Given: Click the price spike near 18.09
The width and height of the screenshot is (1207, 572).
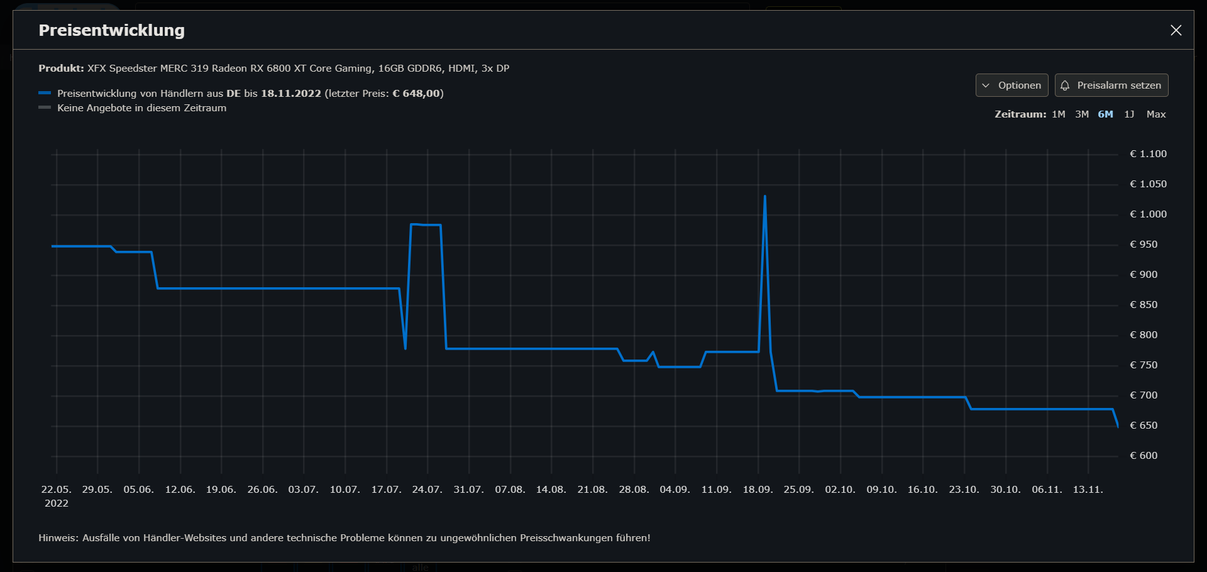Looking at the screenshot, I should (764, 197).
